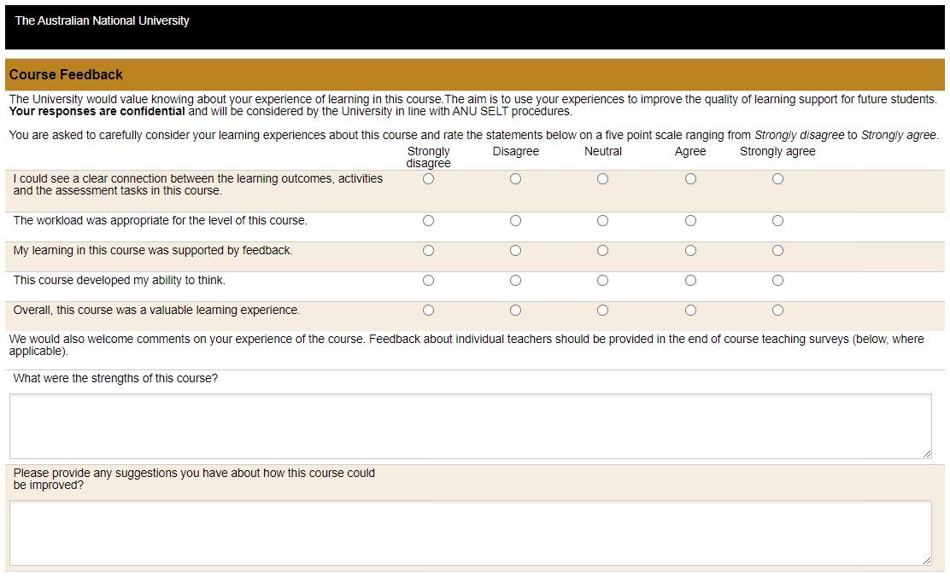Viewport: 950px width, 576px height.
Task: Select Strongly agree for ability to think
Action: (777, 280)
